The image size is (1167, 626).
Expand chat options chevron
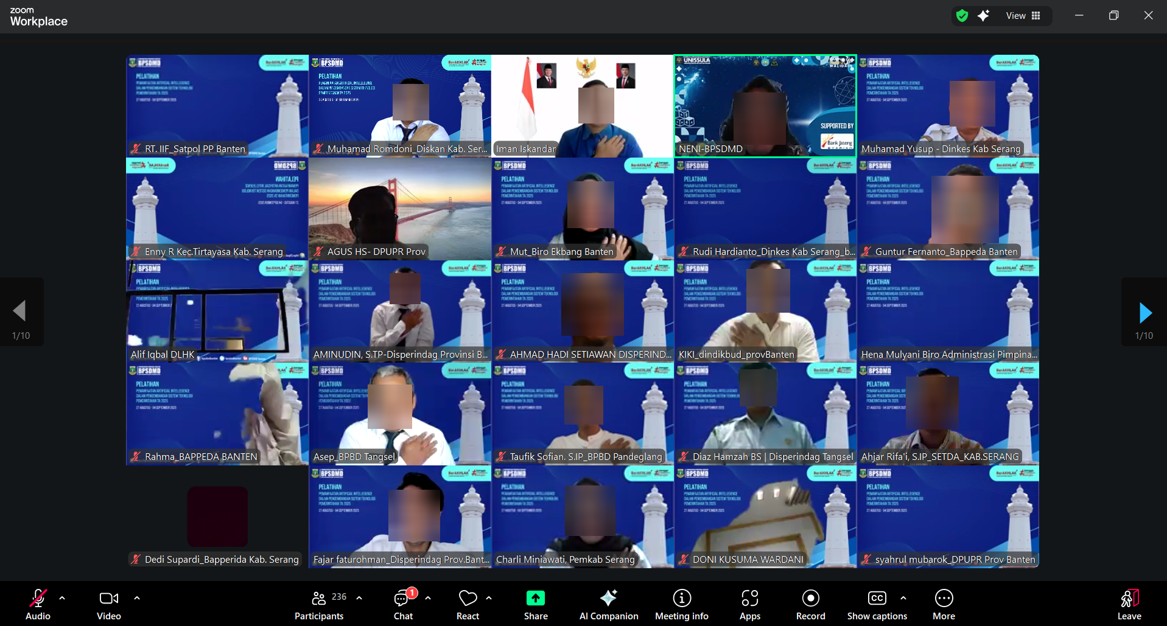(x=428, y=598)
